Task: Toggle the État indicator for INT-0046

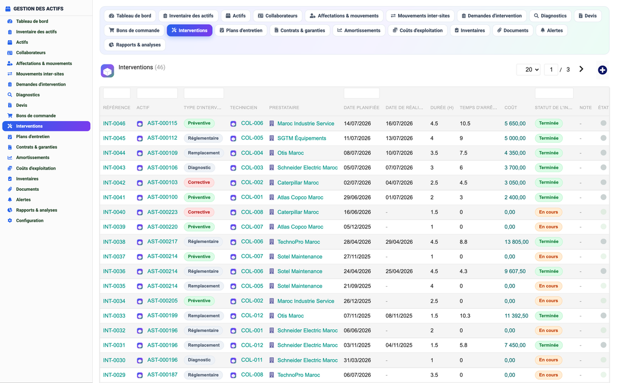Action: pos(604,123)
